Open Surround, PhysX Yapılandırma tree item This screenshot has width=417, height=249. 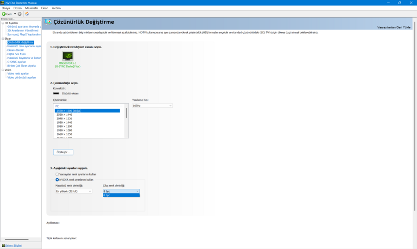point(24,35)
